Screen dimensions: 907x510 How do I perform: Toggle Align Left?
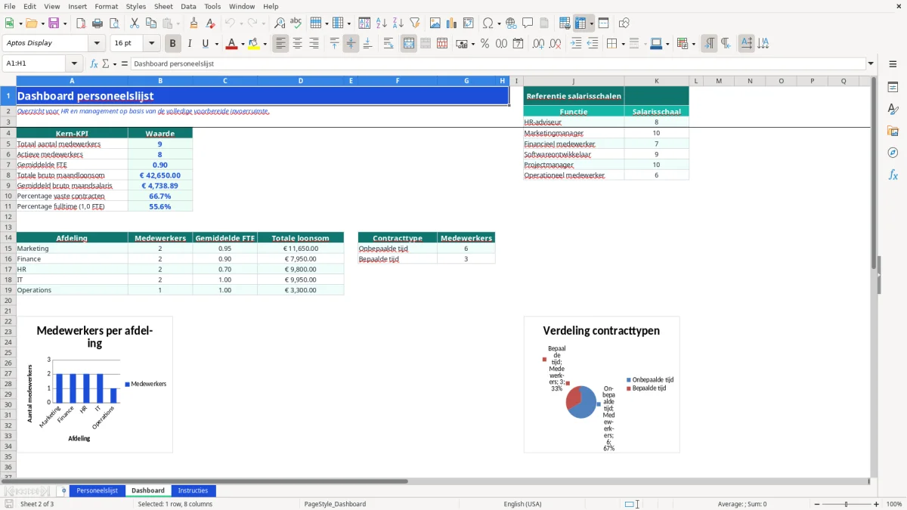coord(281,44)
